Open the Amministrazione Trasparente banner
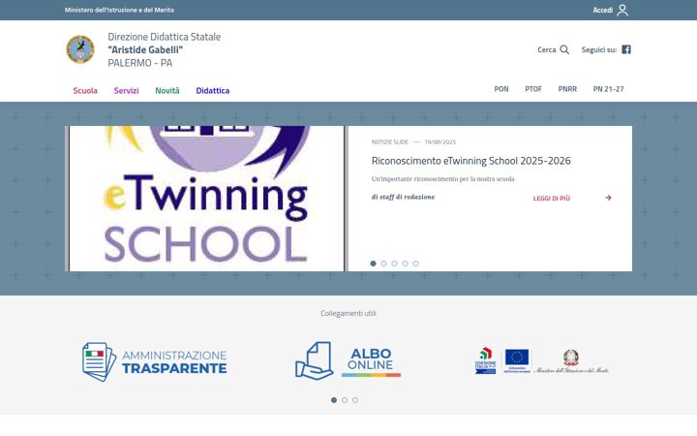The image size is (697, 436). [x=155, y=361]
